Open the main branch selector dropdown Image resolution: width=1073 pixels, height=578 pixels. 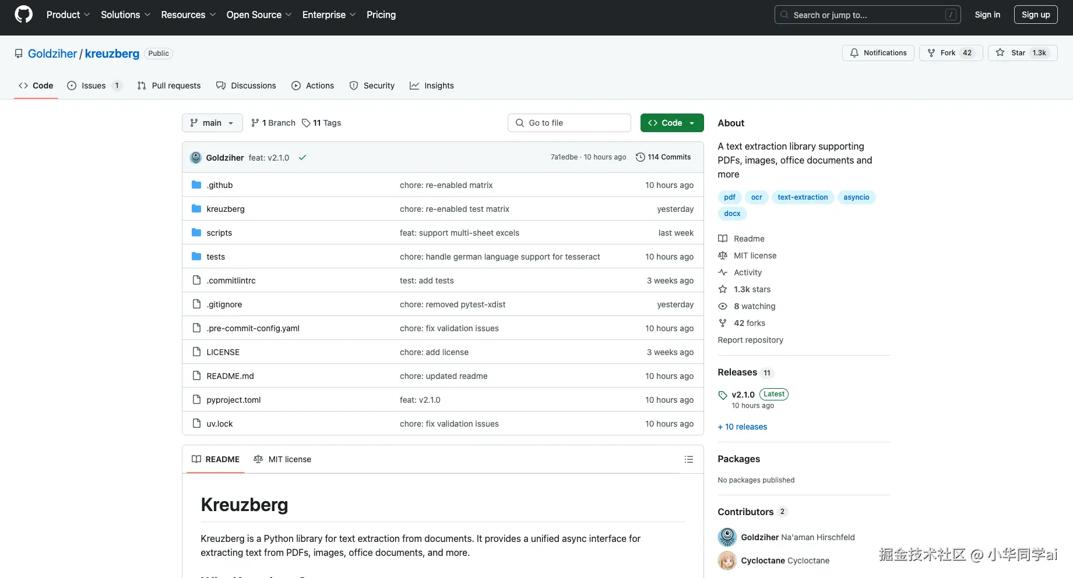click(212, 123)
